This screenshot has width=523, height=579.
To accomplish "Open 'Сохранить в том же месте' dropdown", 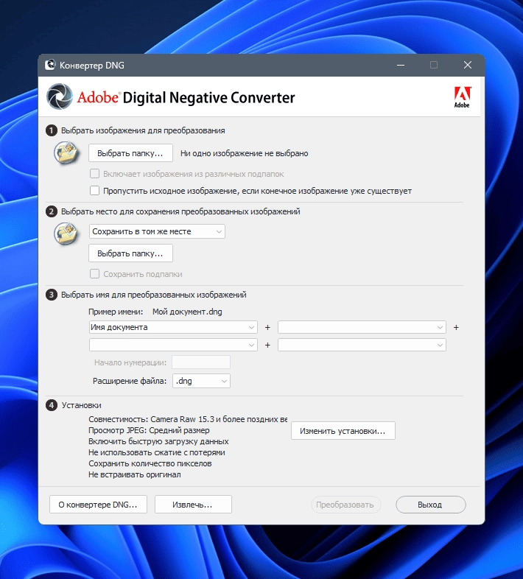I will (157, 231).
